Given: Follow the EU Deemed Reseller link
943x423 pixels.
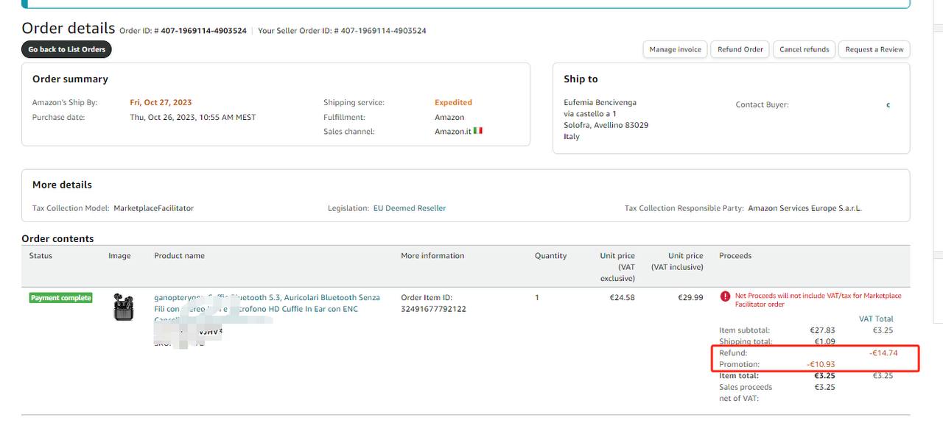Looking at the screenshot, I should pyautogui.click(x=409, y=208).
